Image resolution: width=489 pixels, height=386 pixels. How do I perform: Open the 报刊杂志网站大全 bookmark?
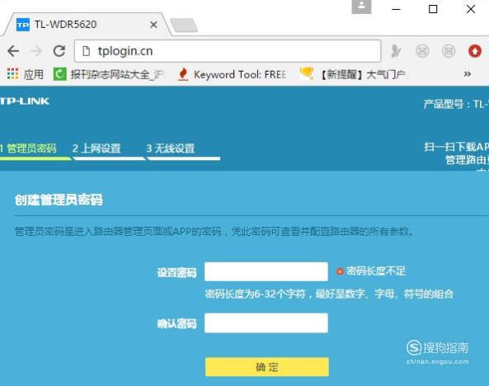[x=109, y=74]
